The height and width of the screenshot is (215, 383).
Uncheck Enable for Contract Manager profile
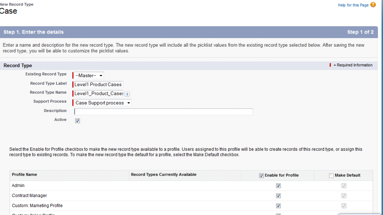coord(278,196)
